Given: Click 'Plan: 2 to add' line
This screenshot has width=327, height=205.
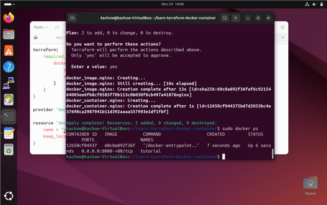Looking at the screenshot, I should tap(120, 33).
